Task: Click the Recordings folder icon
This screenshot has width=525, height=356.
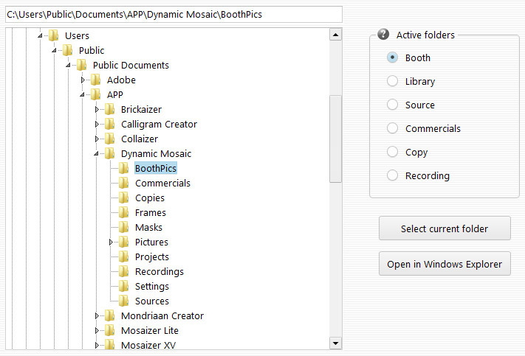Action: tap(124, 271)
